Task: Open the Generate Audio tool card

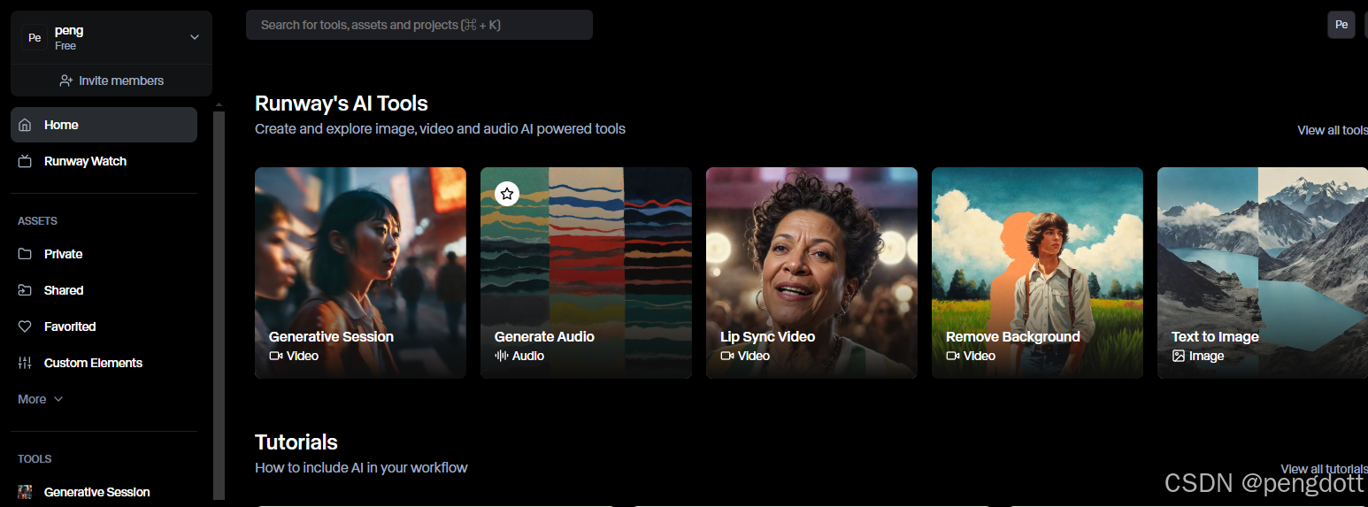Action: (586, 273)
